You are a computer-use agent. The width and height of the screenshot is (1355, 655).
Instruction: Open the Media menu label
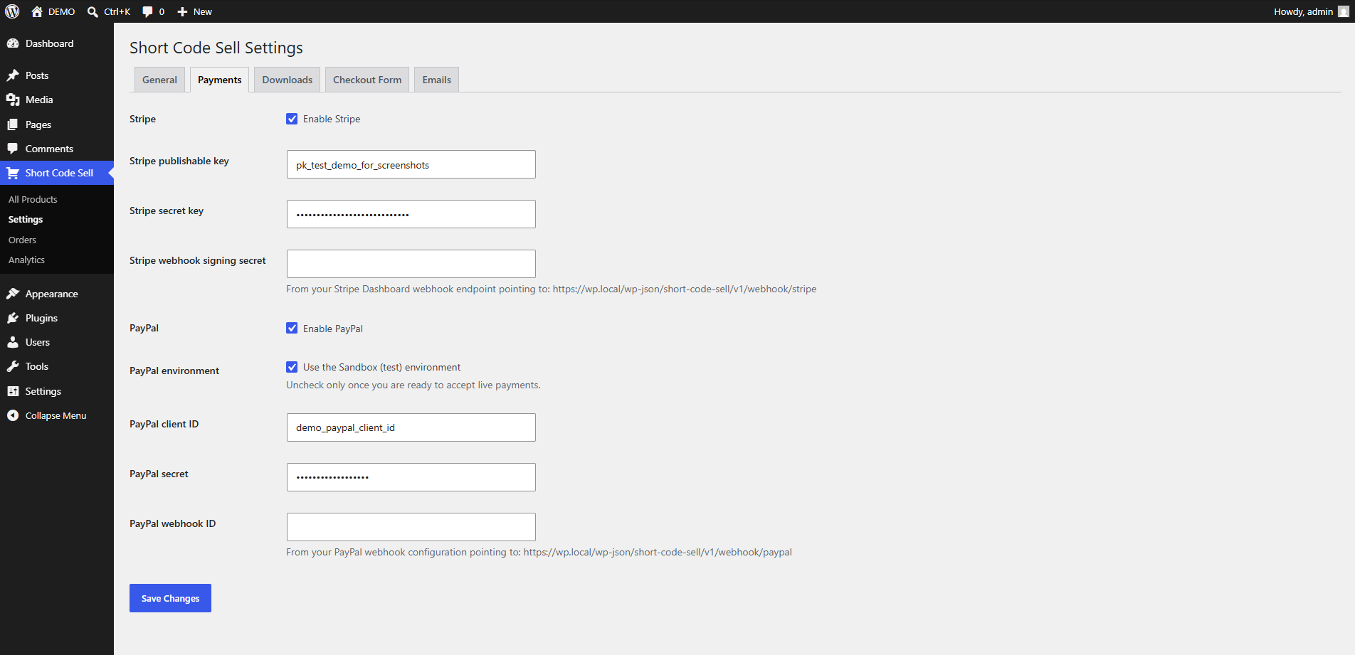tap(39, 100)
